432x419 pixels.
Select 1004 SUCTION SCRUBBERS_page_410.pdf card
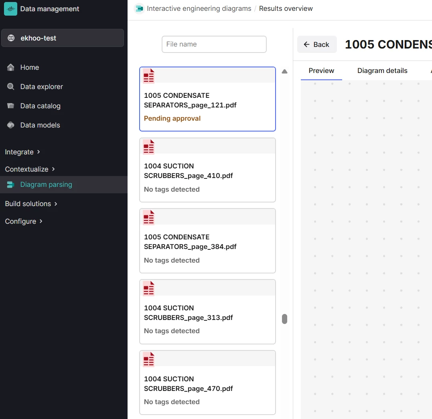(207, 170)
